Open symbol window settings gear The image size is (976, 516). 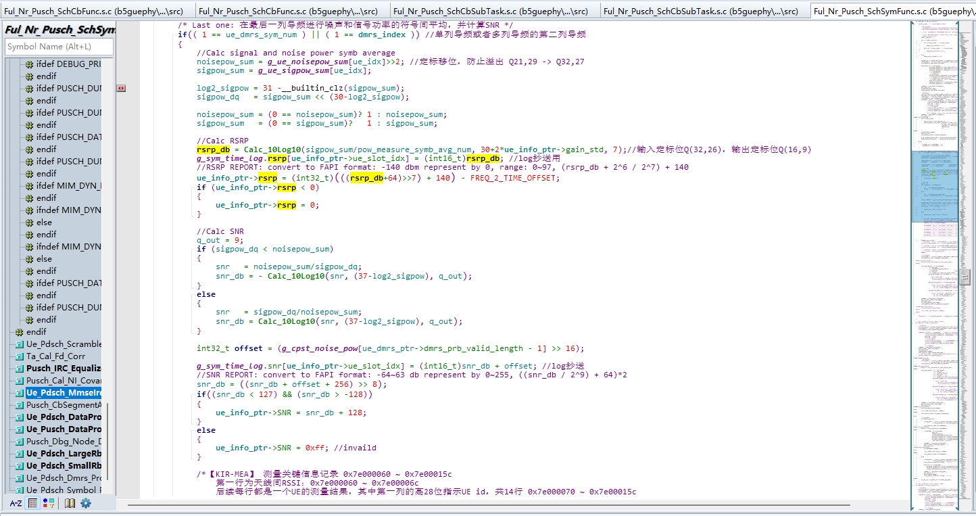[86, 503]
